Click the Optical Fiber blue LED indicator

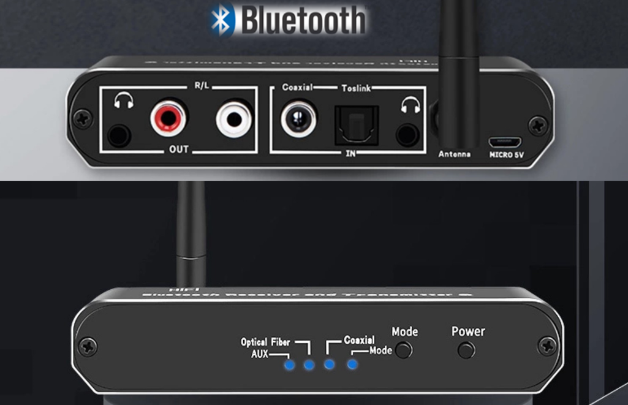(309, 365)
